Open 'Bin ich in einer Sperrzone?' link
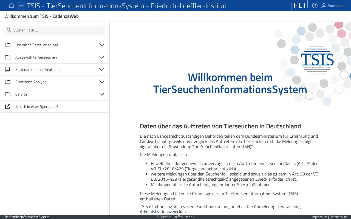The width and height of the screenshot is (351, 219). point(55,106)
